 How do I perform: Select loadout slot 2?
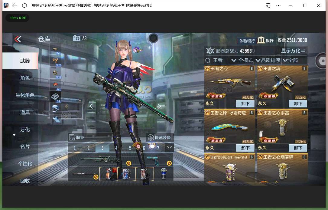click(89, 148)
